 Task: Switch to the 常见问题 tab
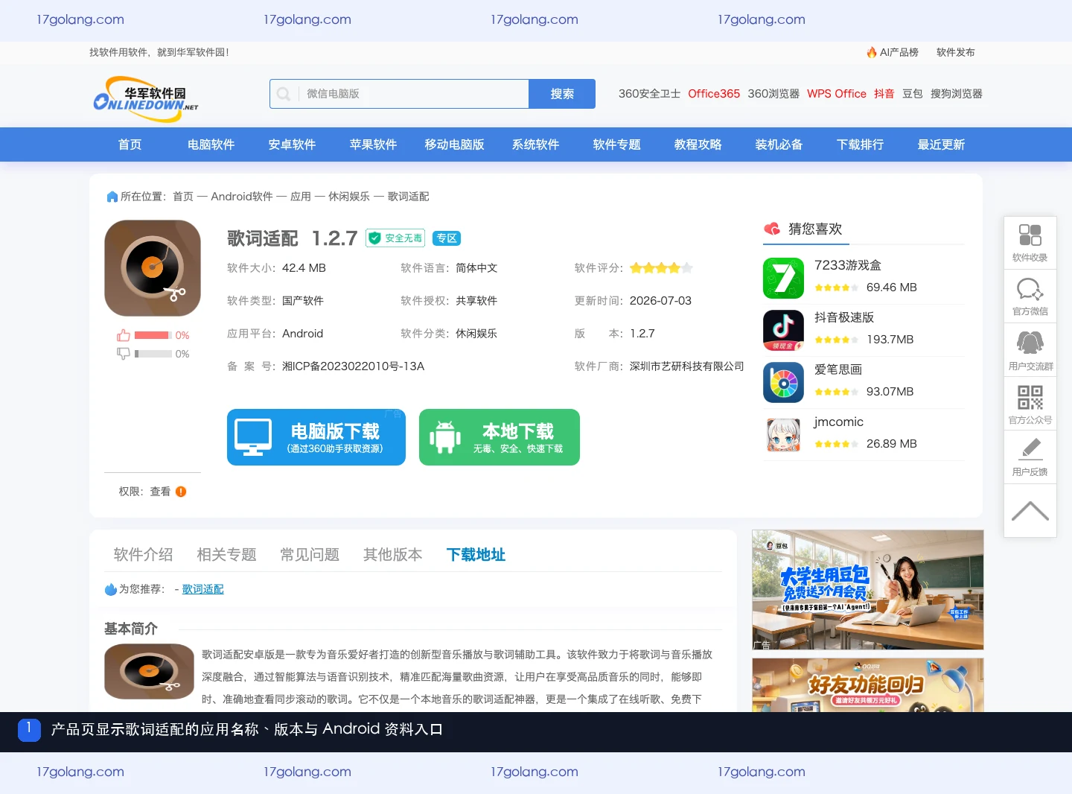310,555
